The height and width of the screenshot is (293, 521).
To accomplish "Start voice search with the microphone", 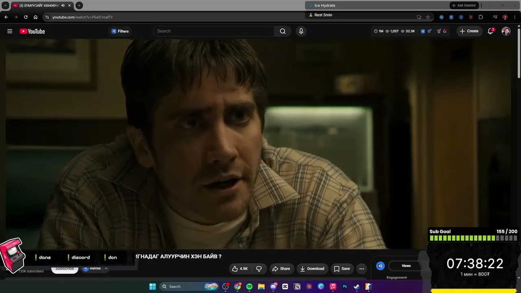I will click(x=301, y=31).
